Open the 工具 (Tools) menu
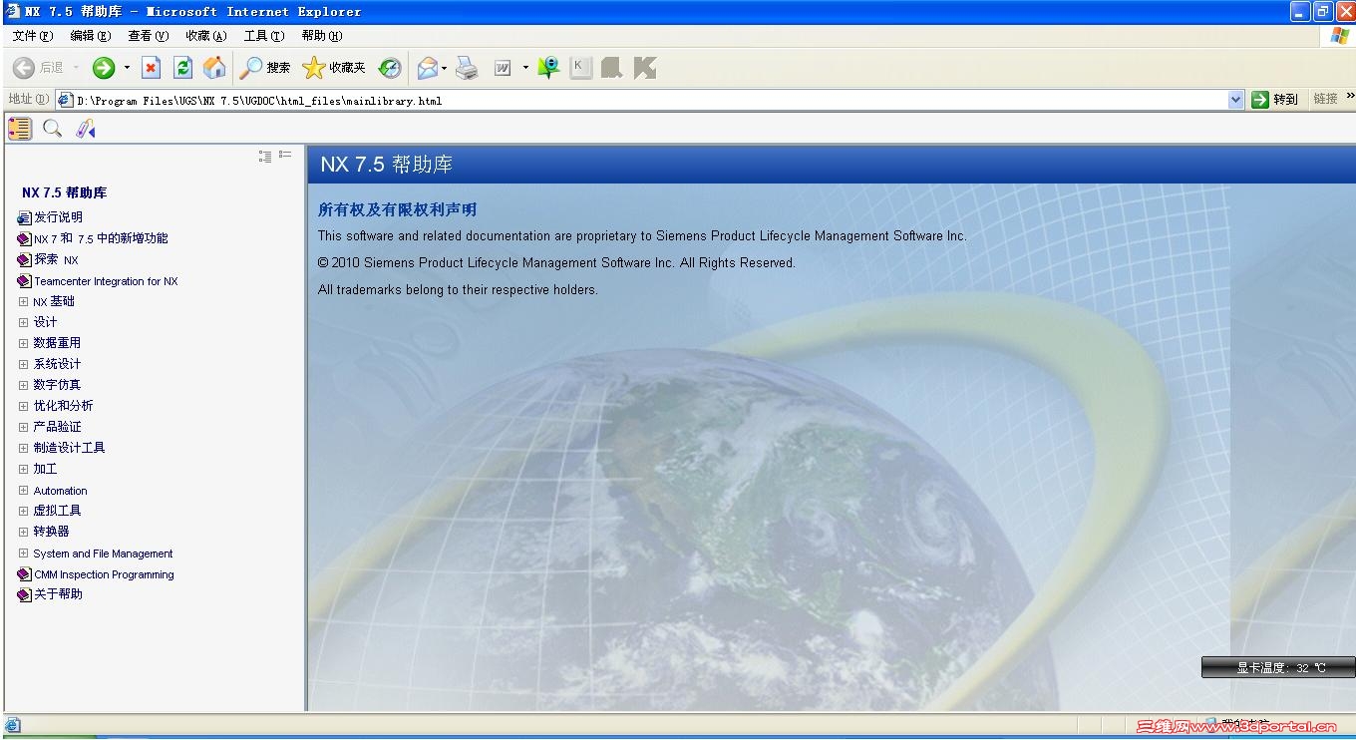This screenshot has width=1356, height=740. pos(263,36)
